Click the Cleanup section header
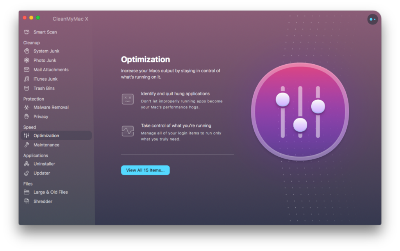 coord(31,42)
